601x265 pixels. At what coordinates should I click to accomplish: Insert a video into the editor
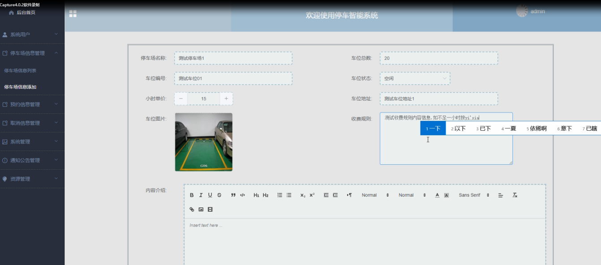[210, 209]
